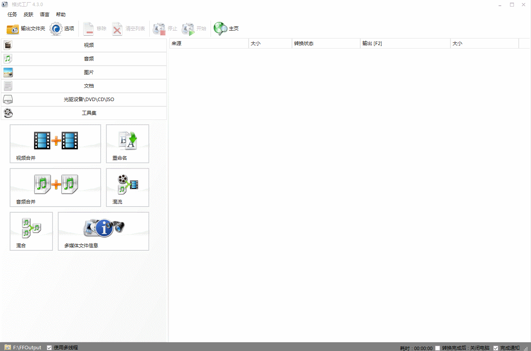Open the 音频合并 audio merge tool
This screenshot has height=351, width=531.
(55, 187)
